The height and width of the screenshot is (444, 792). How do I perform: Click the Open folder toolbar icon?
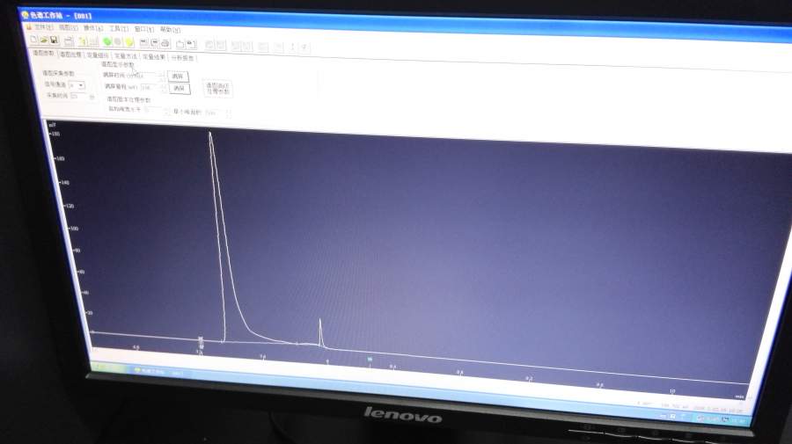point(44,40)
